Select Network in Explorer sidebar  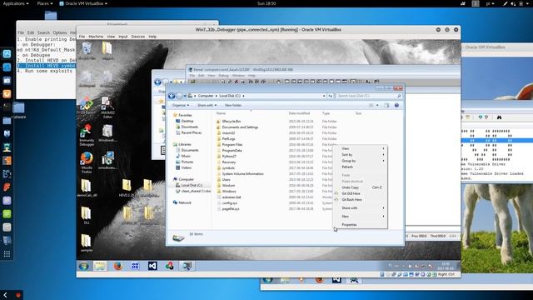(x=185, y=202)
